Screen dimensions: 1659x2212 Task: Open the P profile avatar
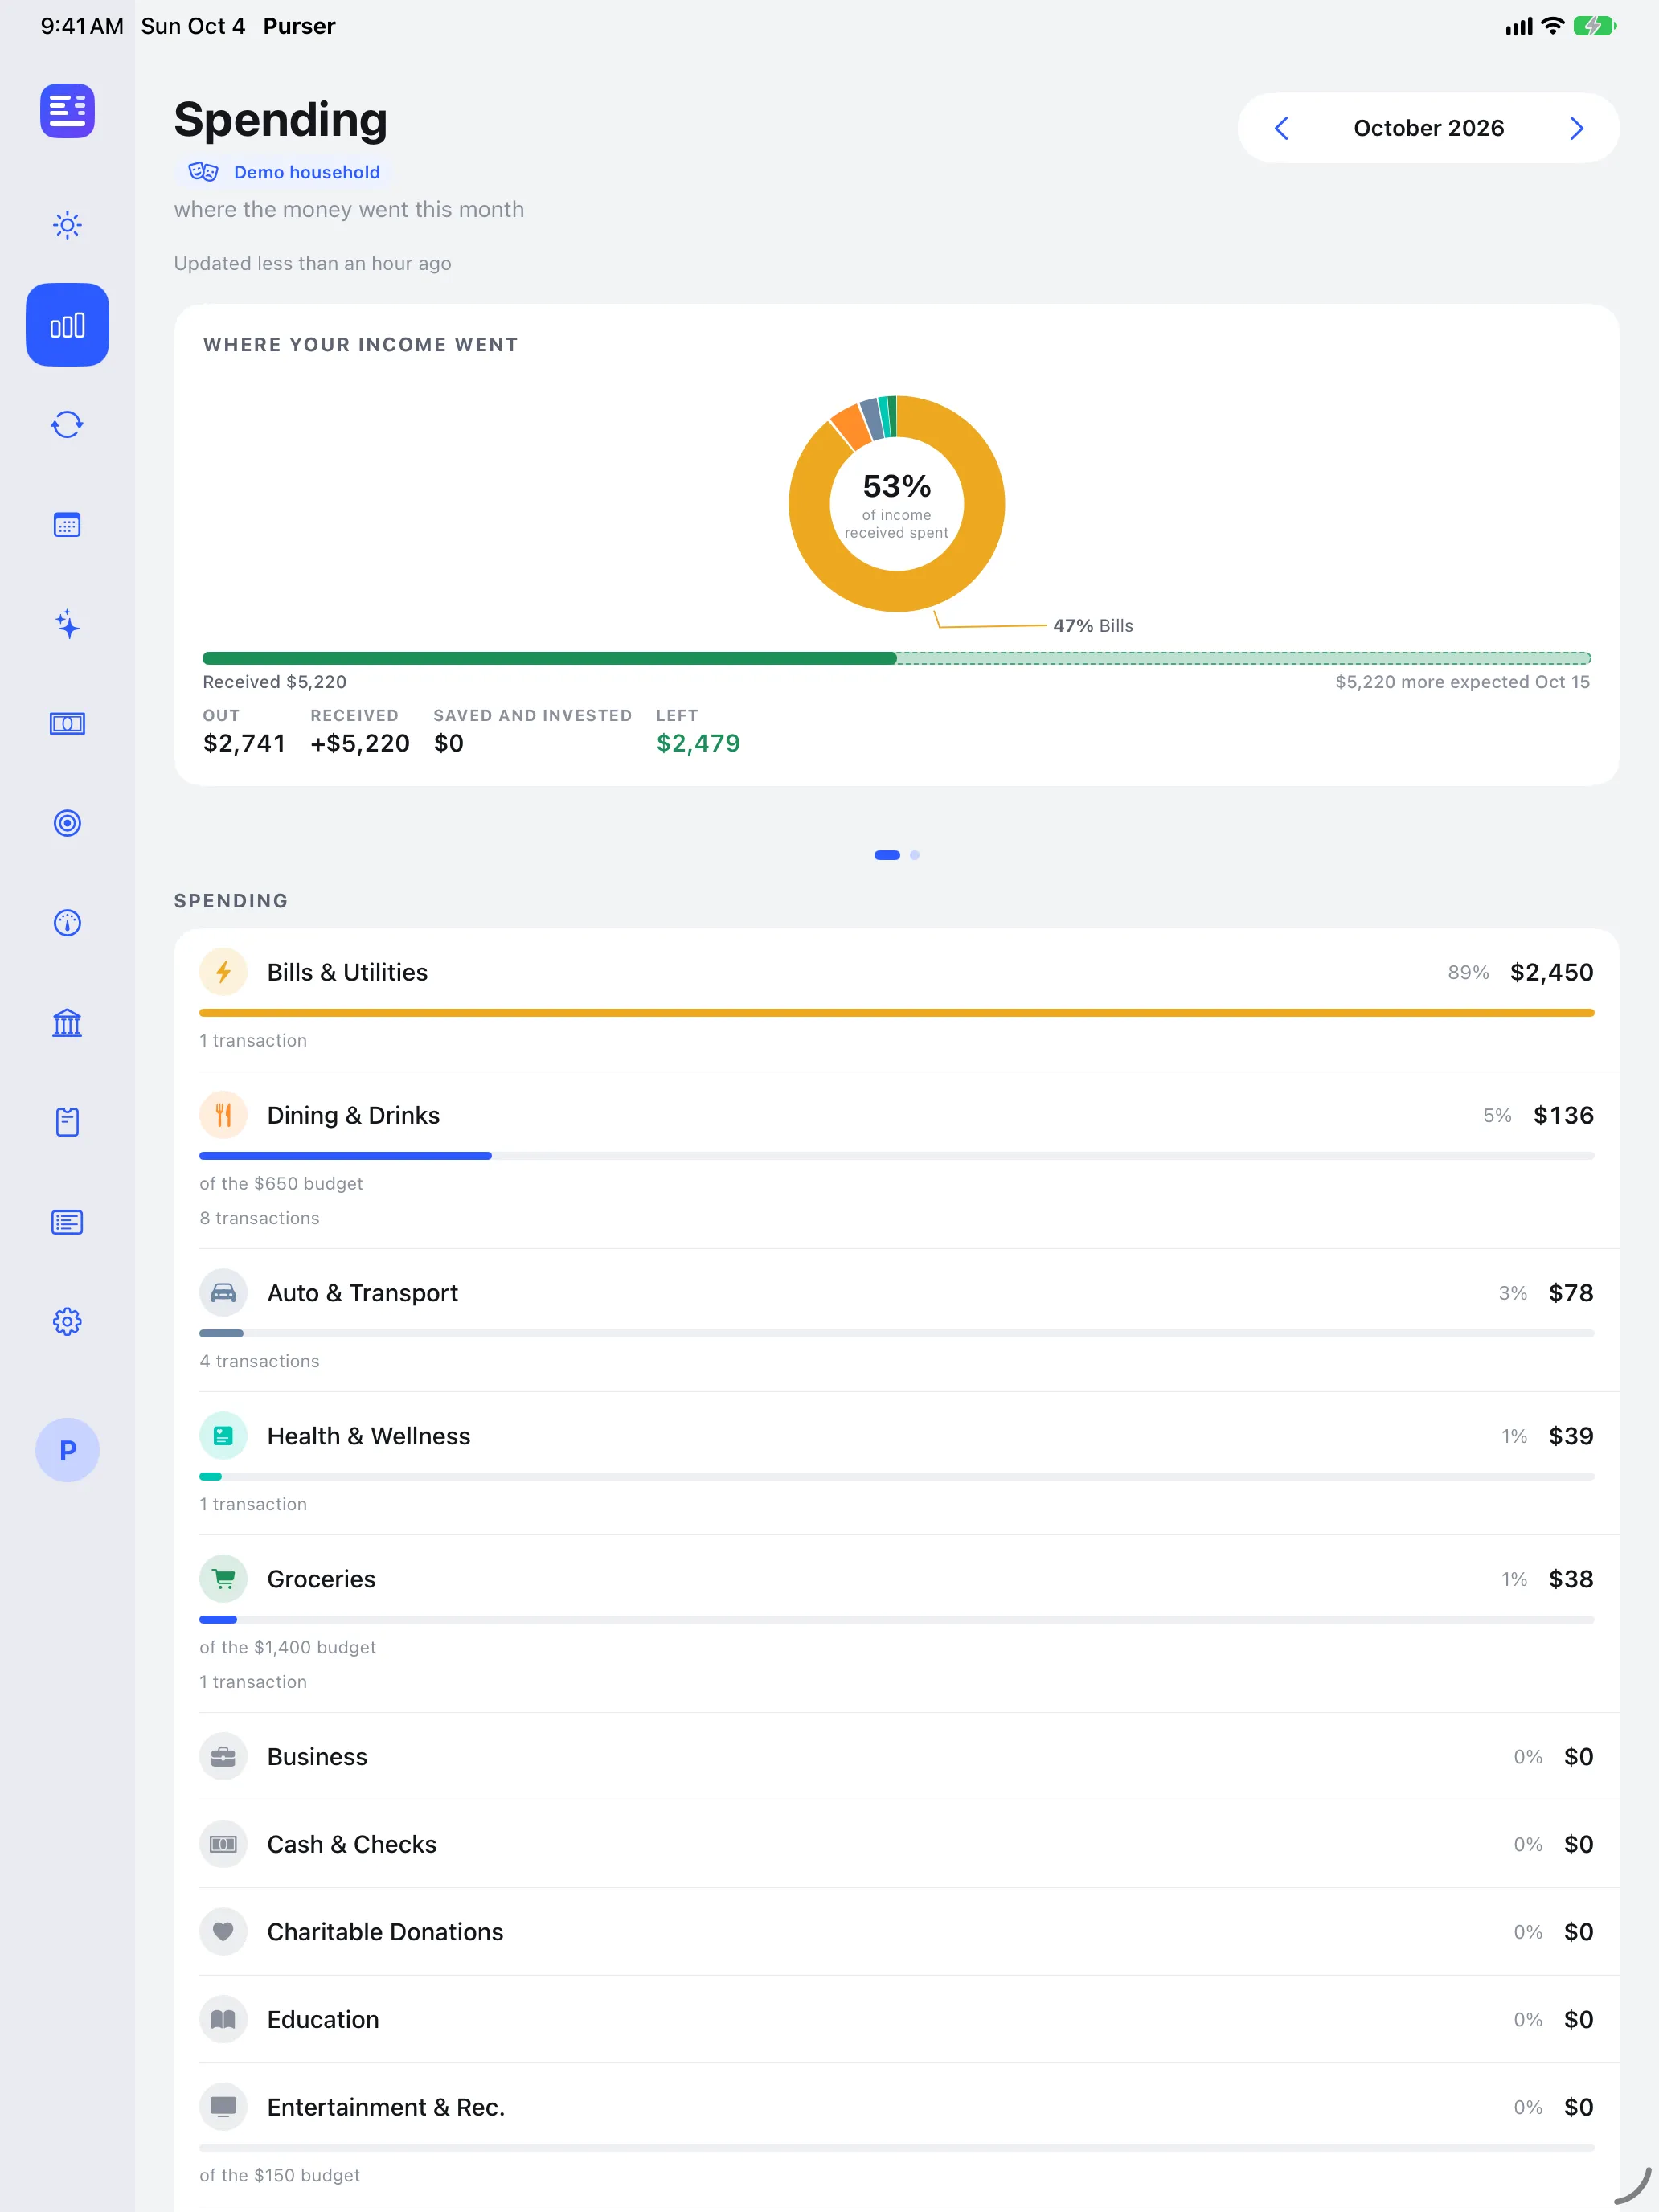(x=67, y=1450)
